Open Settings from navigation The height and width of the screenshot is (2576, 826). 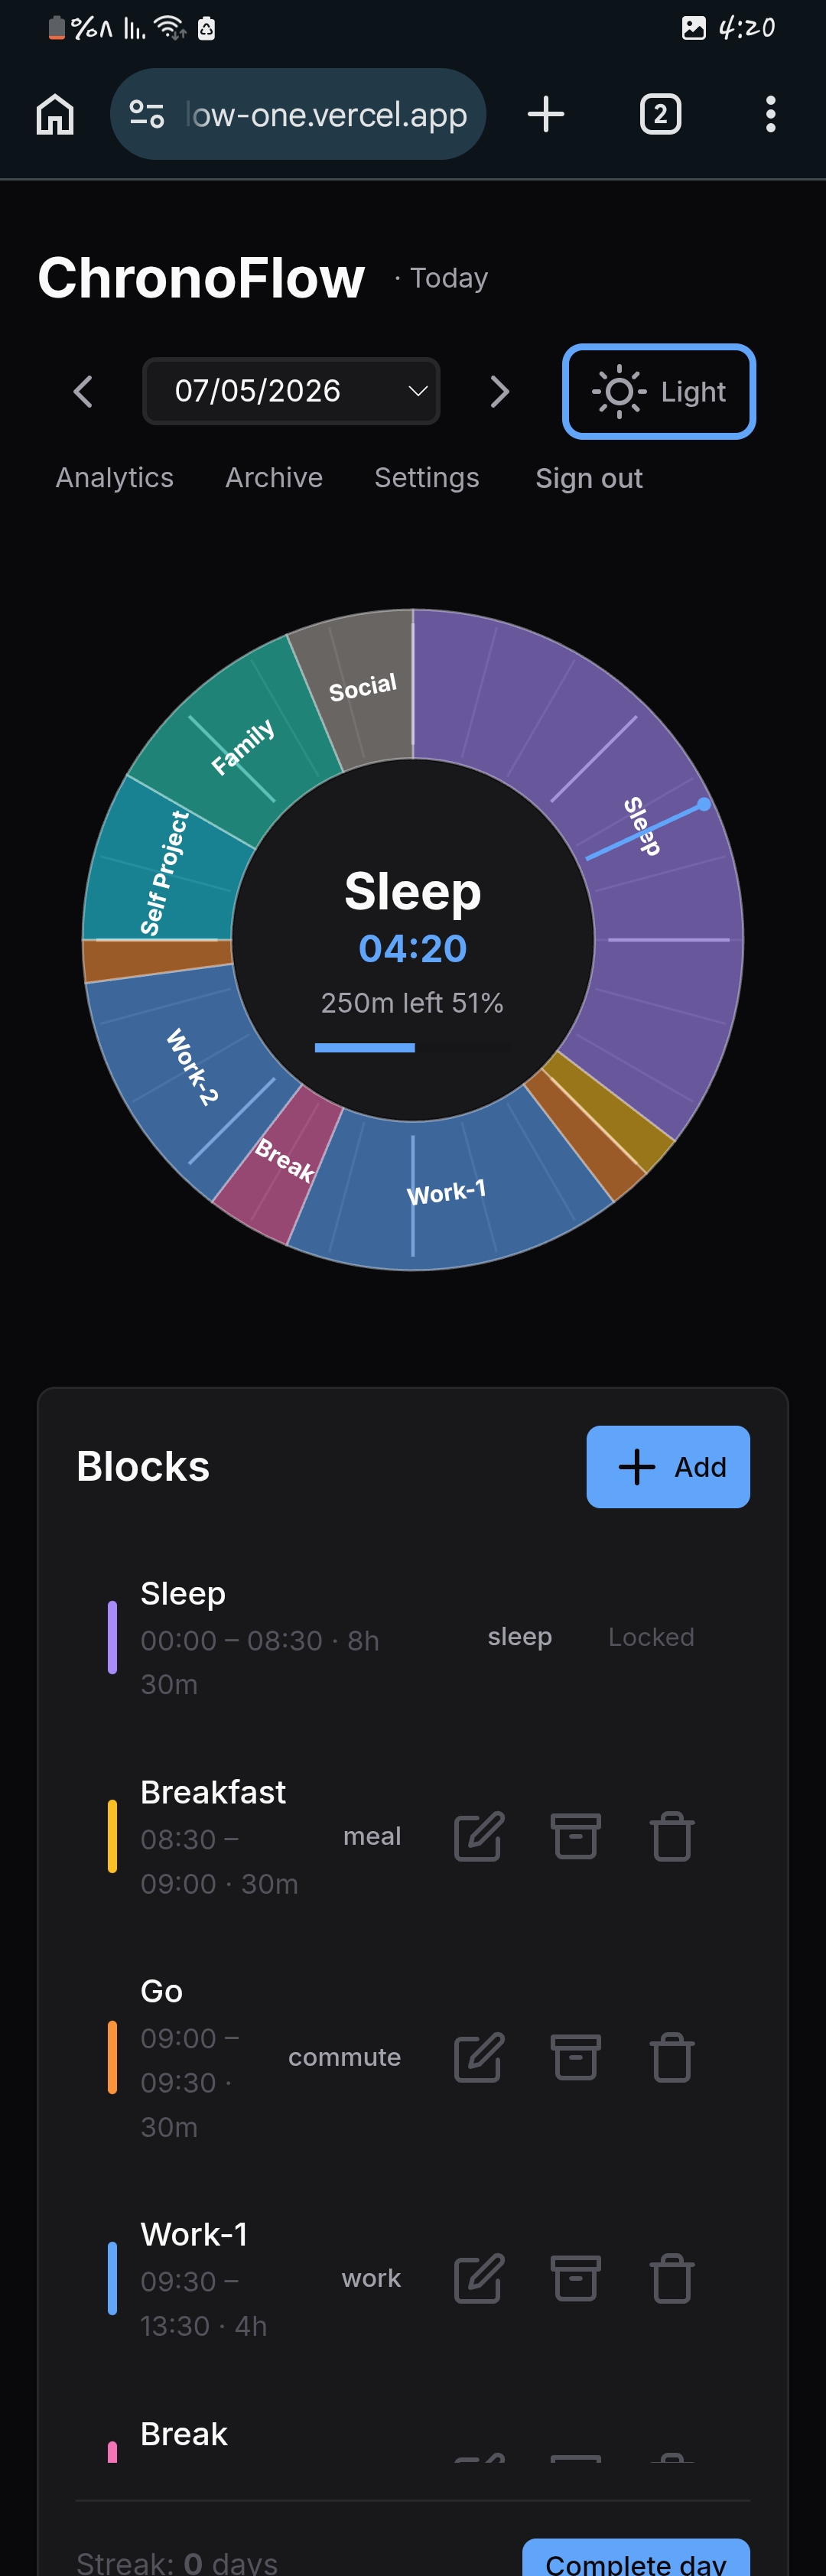[427, 478]
